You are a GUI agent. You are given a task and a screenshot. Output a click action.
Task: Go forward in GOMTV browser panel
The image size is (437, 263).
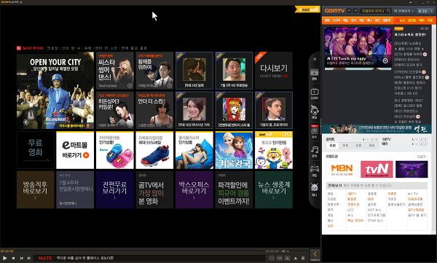click(355, 11)
